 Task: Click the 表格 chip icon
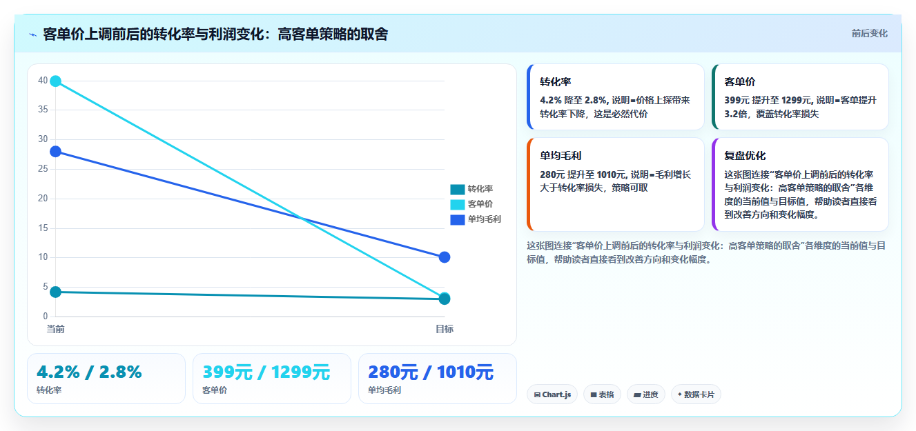tap(594, 395)
